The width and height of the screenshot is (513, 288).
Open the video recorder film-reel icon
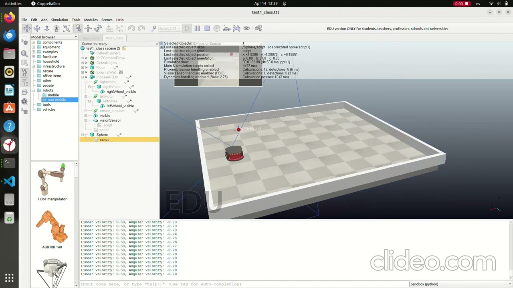[24, 102]
